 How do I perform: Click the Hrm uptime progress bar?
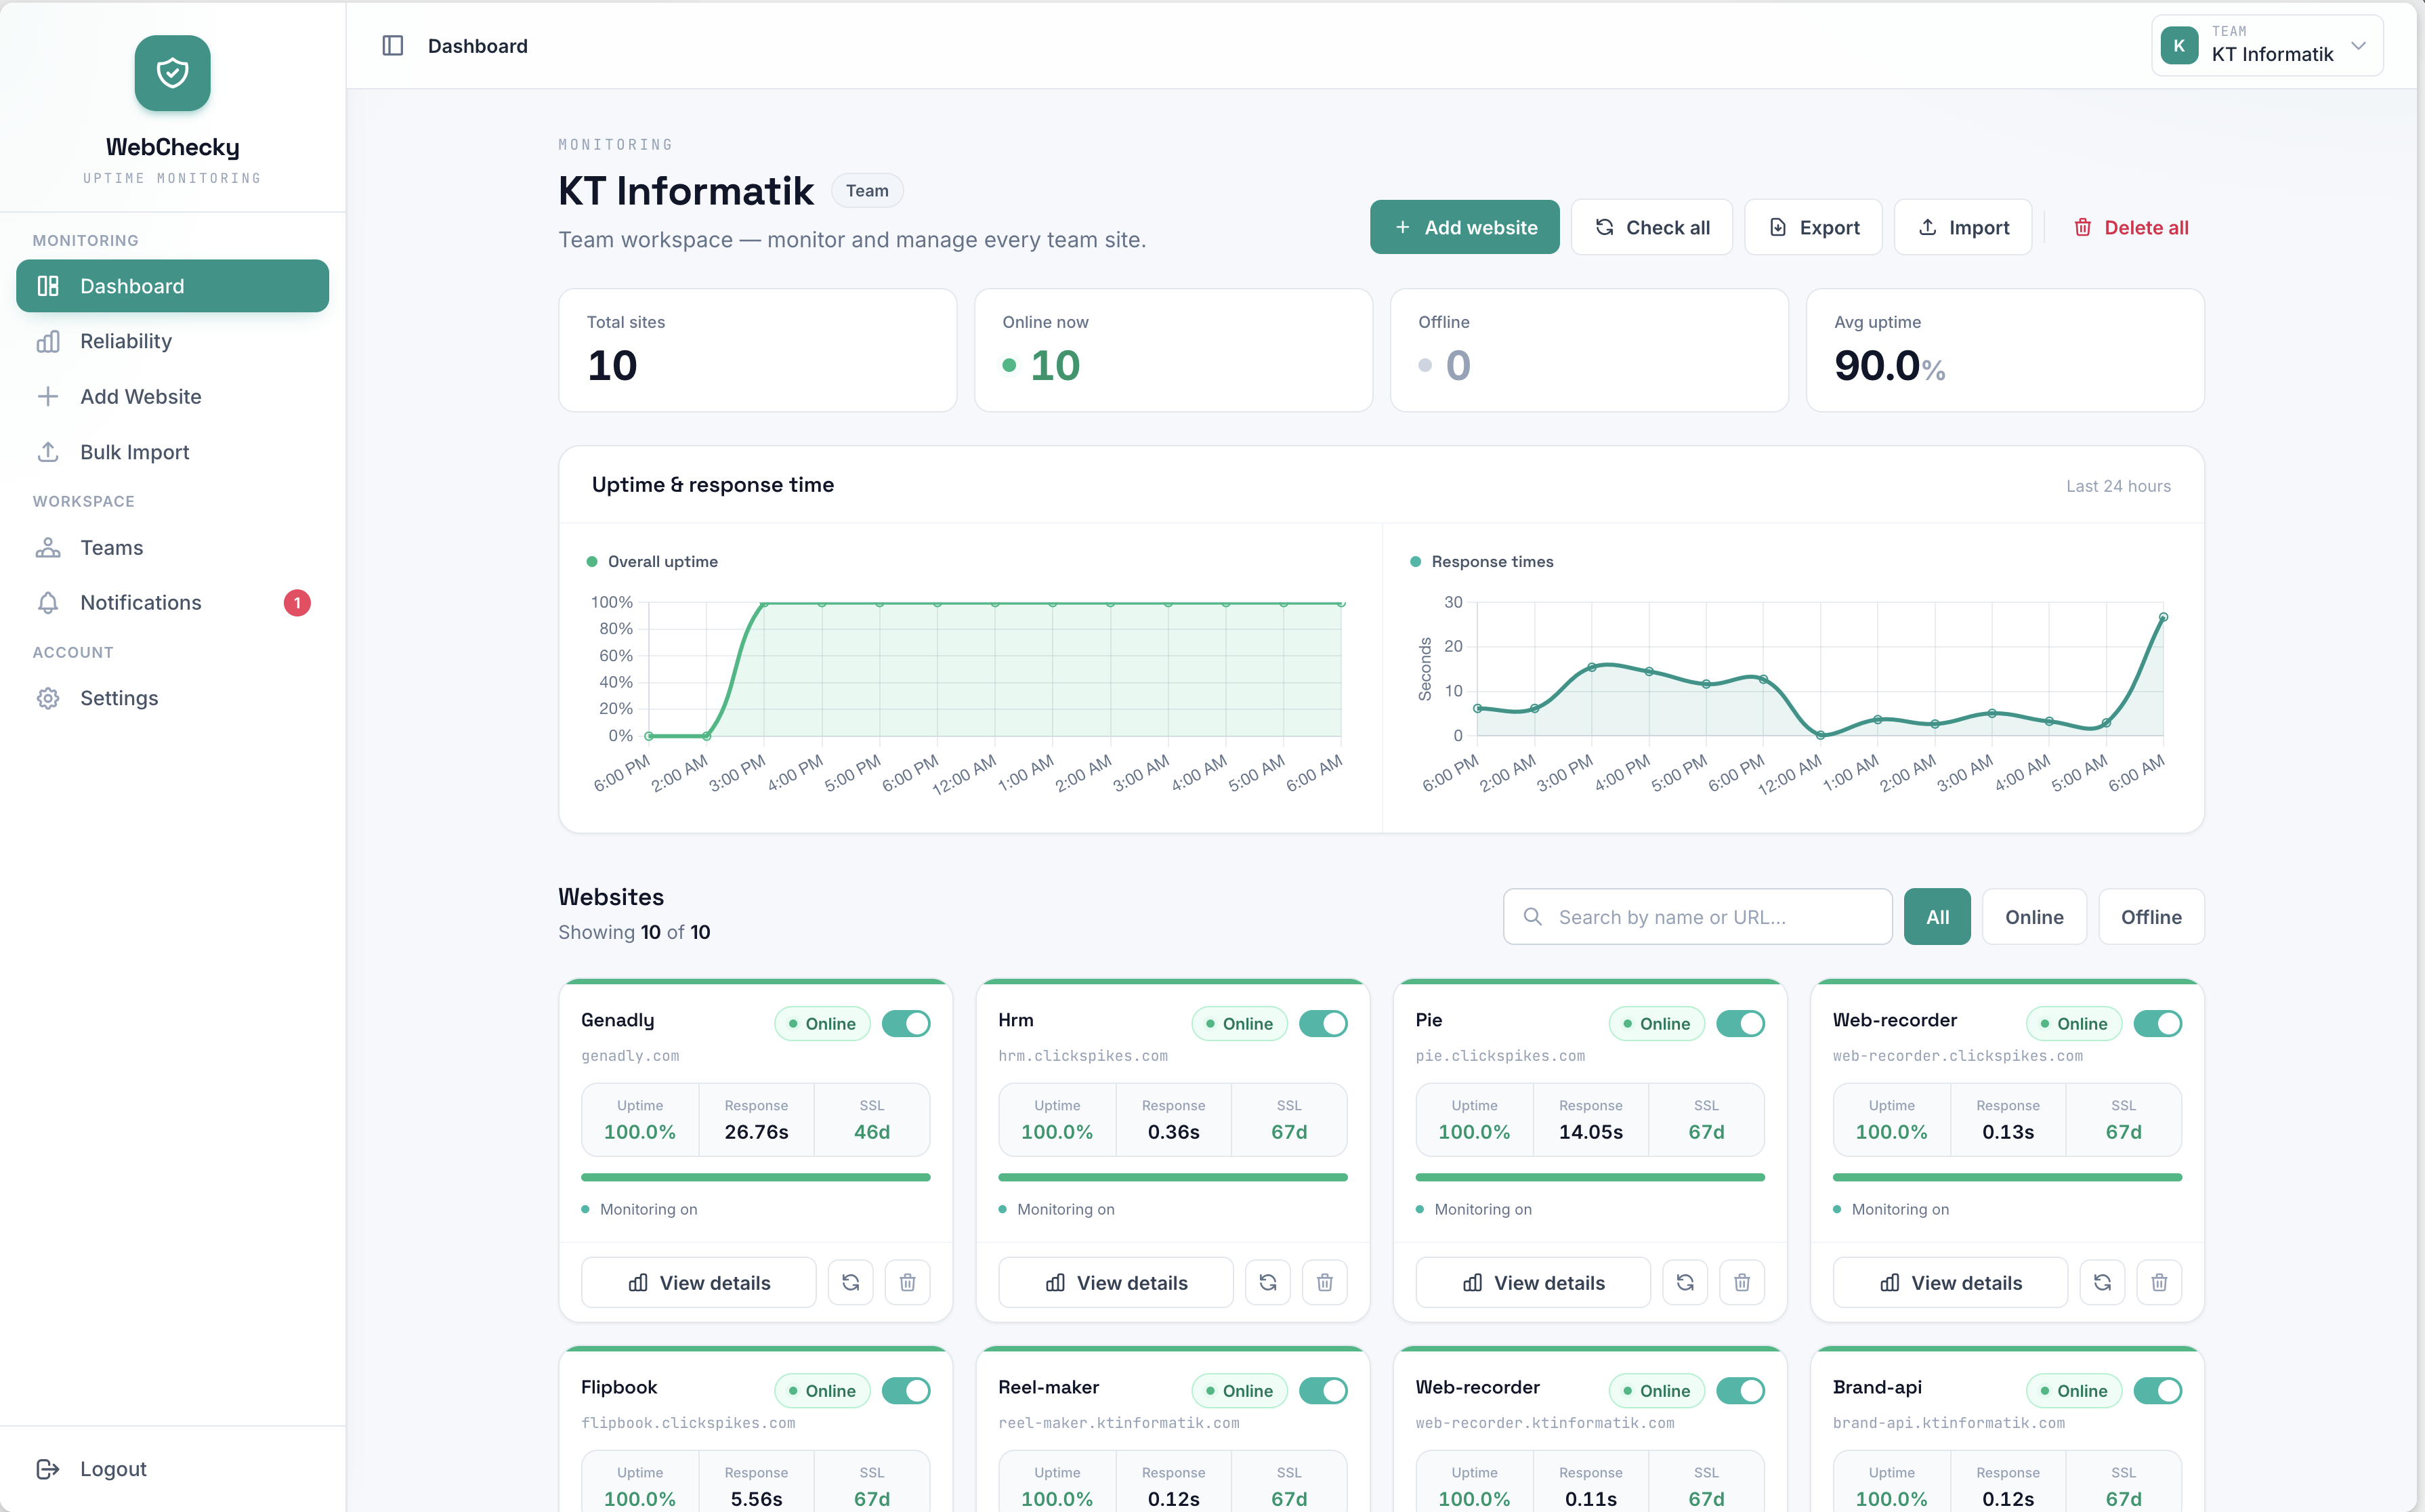point(1173,1177)
